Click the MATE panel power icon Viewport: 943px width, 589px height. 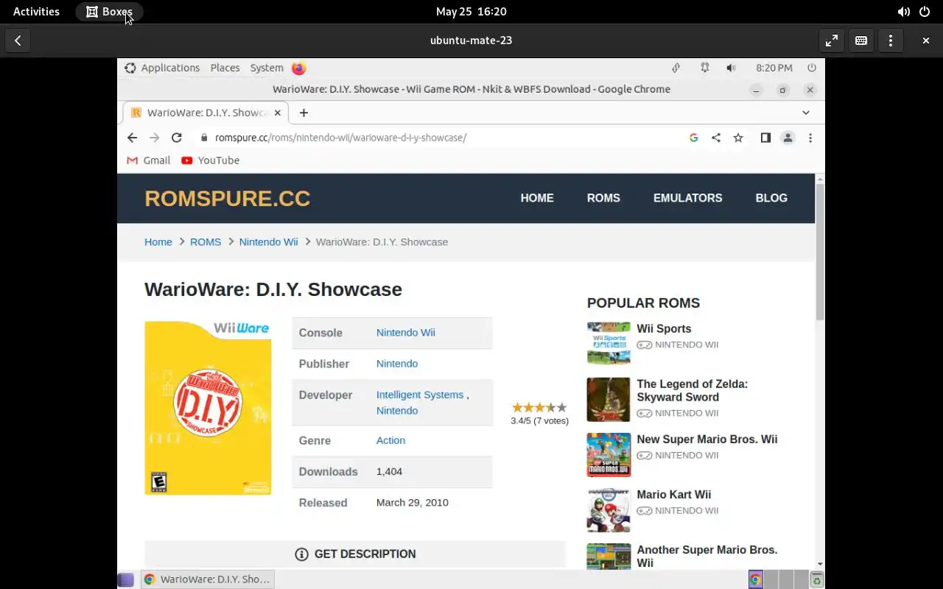(812, 68)
